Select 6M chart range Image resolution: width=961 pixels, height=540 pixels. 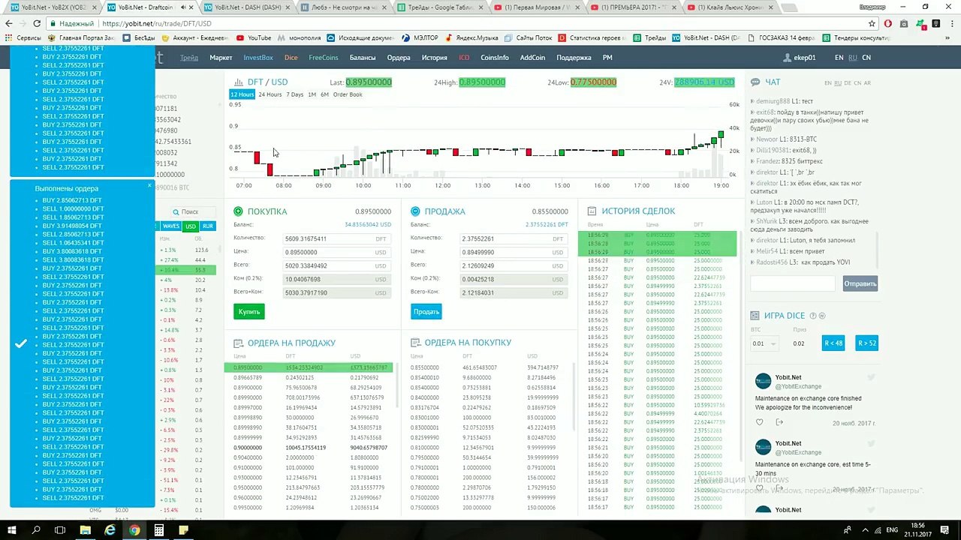coord(325,94)
